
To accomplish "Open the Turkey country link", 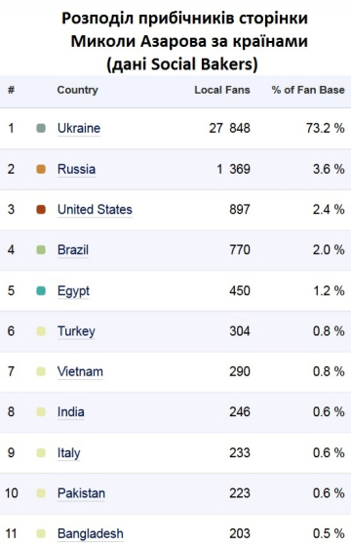I will coord(76,331).
